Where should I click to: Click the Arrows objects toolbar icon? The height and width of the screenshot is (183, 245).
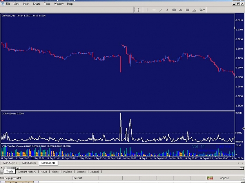click(201, 10)
